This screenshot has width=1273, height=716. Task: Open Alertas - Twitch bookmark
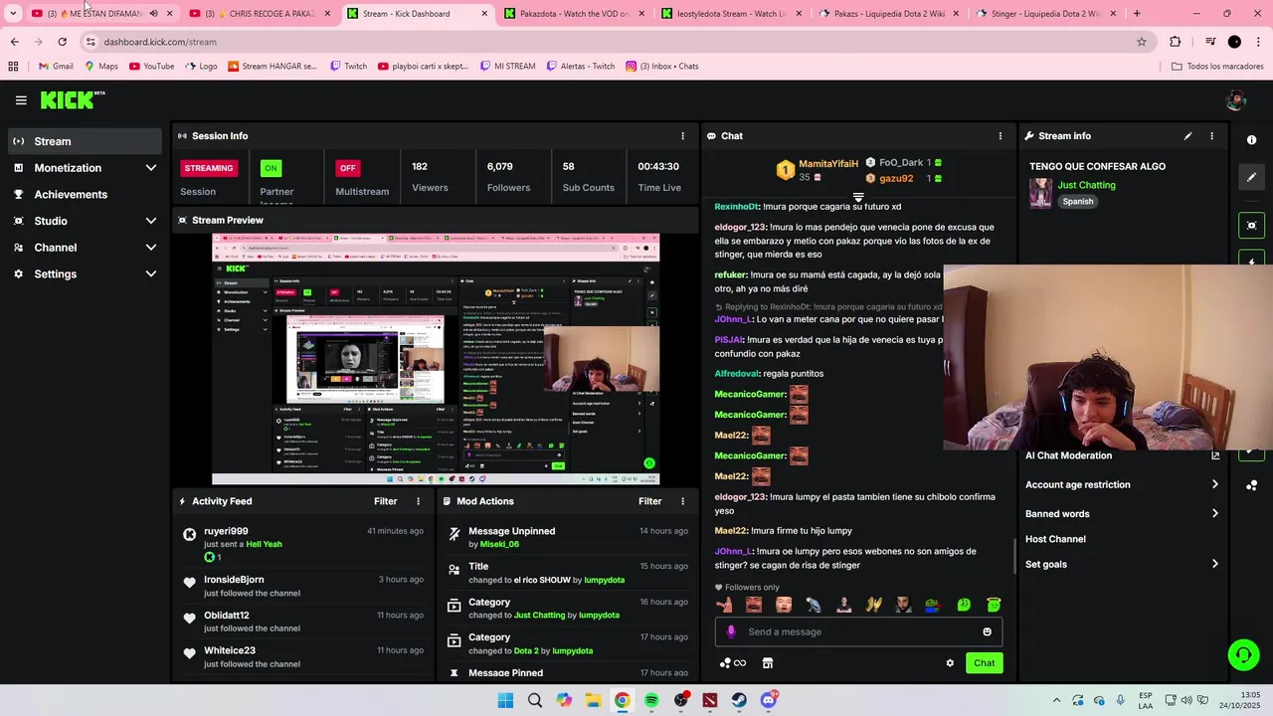[580, 67]
